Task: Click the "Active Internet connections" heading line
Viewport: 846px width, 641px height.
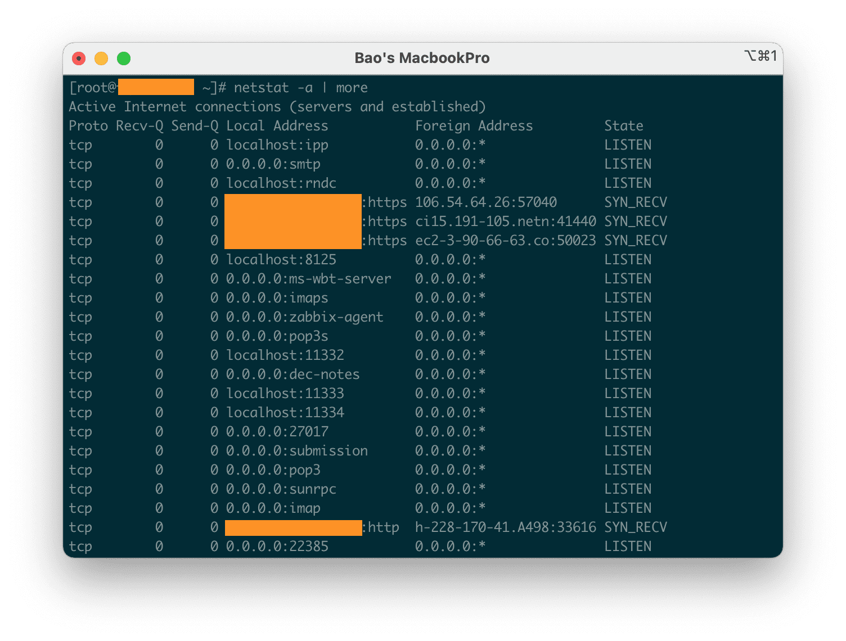Action: pos(277,107)
